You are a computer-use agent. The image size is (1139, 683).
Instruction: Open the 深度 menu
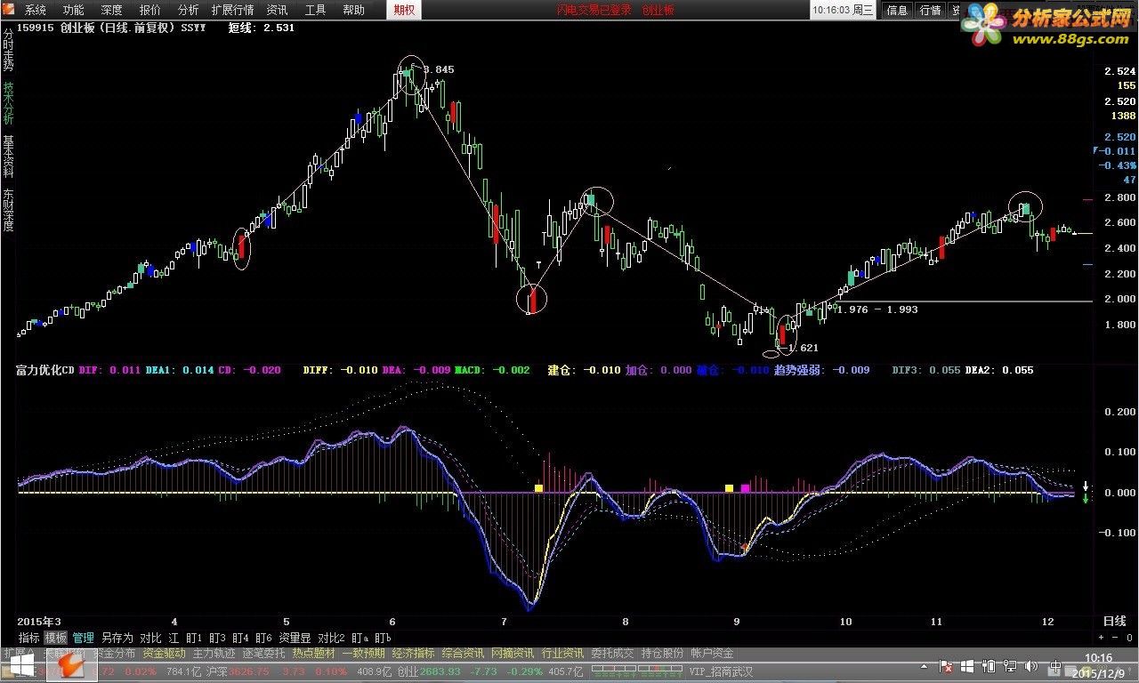pos(111,10)
